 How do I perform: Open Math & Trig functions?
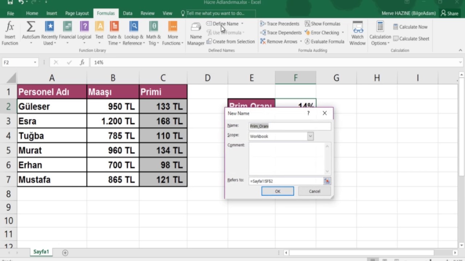[153, 34]
